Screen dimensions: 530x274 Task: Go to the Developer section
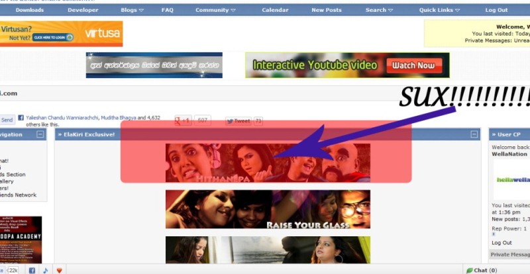[83, 10]
